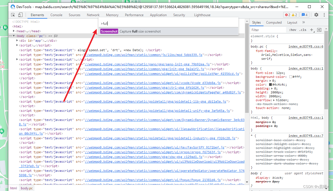Open the Performance tab

pyautogui.click(x=134, y=15)
